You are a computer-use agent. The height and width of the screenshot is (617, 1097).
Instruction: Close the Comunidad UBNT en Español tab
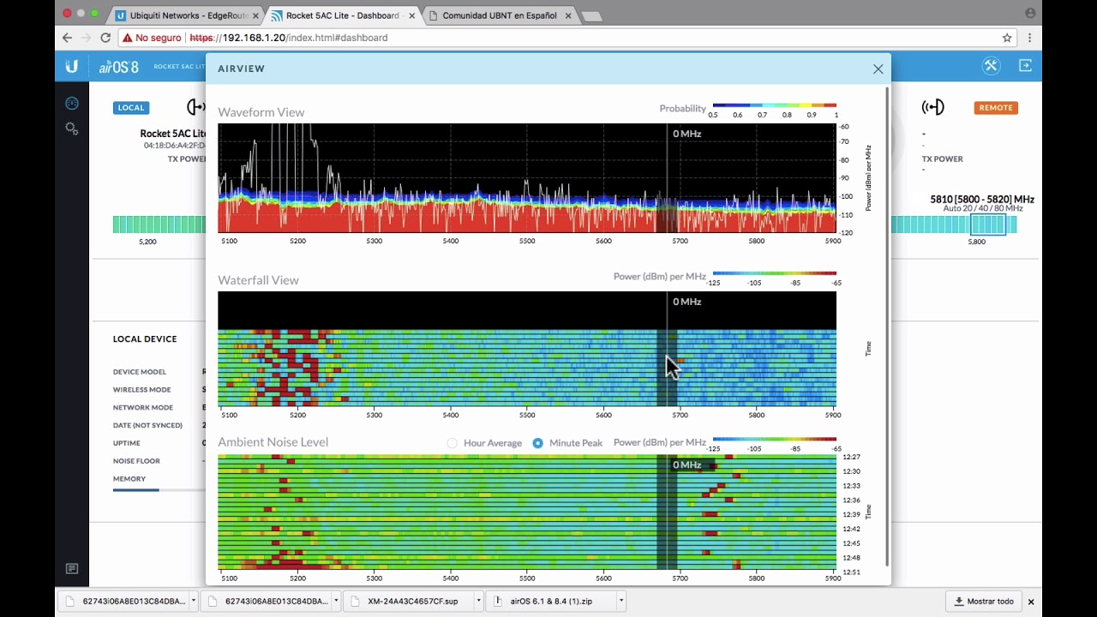pos(567,15)
